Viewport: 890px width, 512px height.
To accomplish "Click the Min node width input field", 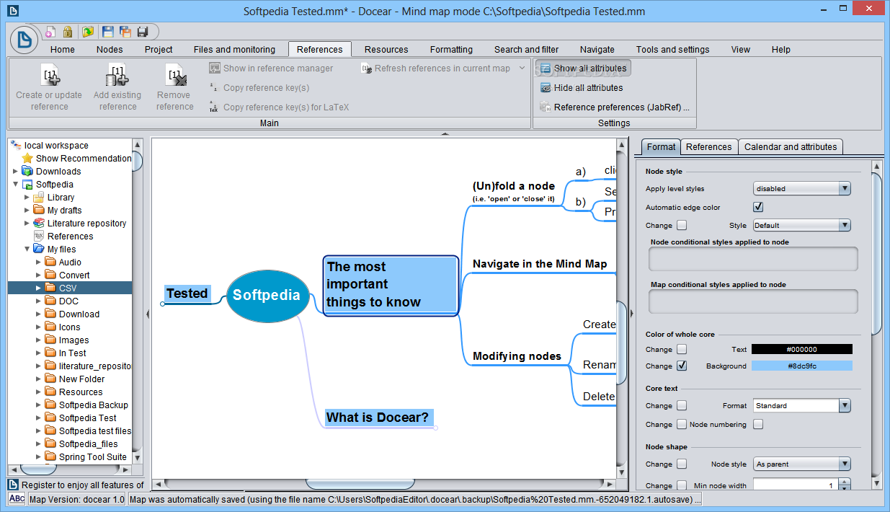I will click(795, 486).
